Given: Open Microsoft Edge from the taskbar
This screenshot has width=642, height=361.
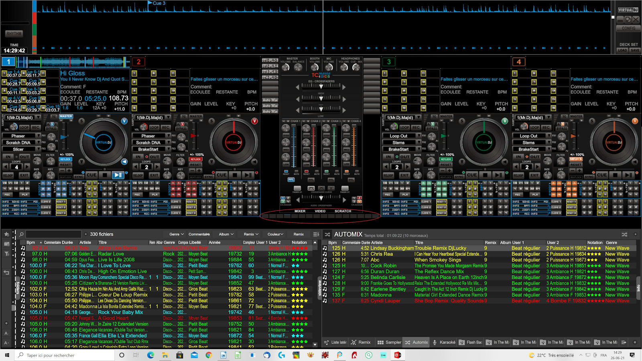Looking at the screenshot, I should pyautogui.click(x=150, y=355).
